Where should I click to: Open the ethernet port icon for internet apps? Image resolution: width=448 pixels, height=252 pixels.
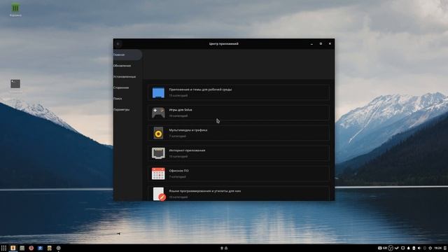coord(158,153)
